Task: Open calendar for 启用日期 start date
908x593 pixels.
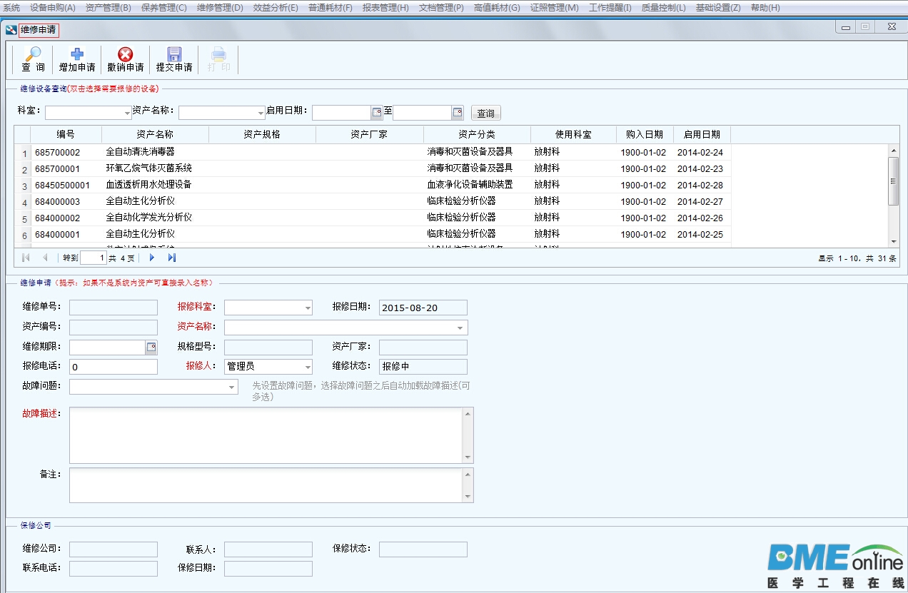Action: pos(376,113)
